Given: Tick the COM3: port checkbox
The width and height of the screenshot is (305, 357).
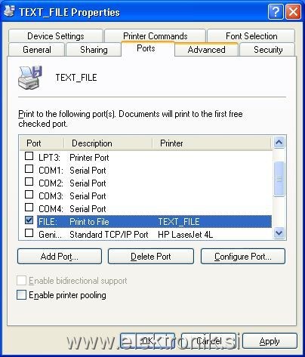Looking at the screenshot, I should [x=29, y=195].
